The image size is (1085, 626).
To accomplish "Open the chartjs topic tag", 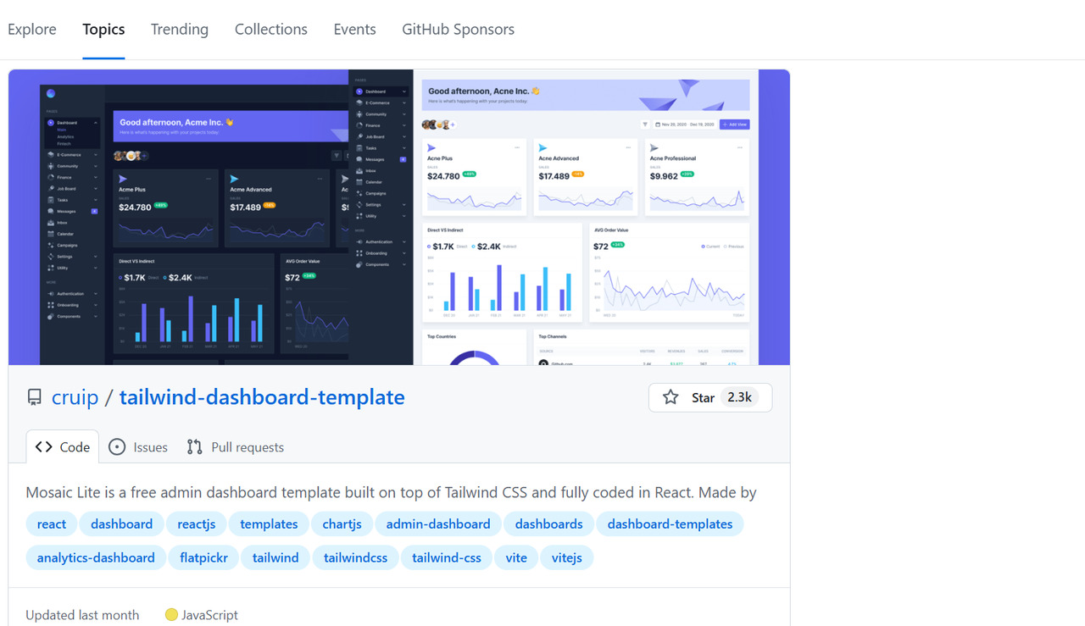I will click(x=342, y=524).
